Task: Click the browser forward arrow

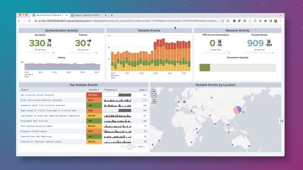Action: (24, 21)
